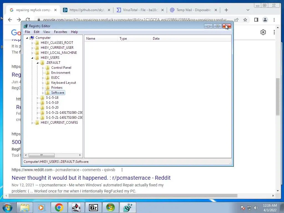Screen dimensions: 284x213
Task: Open the Favorites menu
Action: click(x=60, y=32)
